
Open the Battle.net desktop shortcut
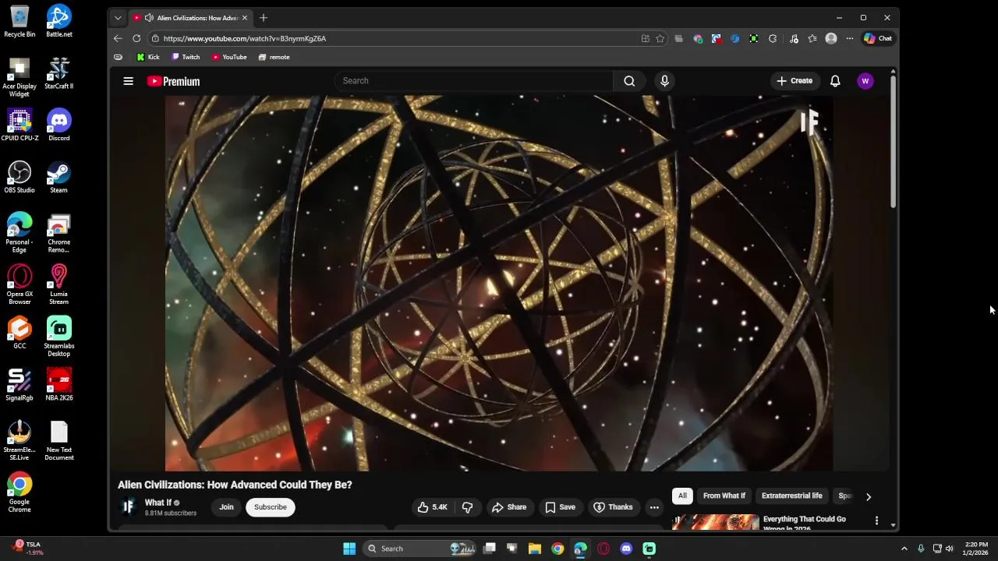[x=58, y=22]
